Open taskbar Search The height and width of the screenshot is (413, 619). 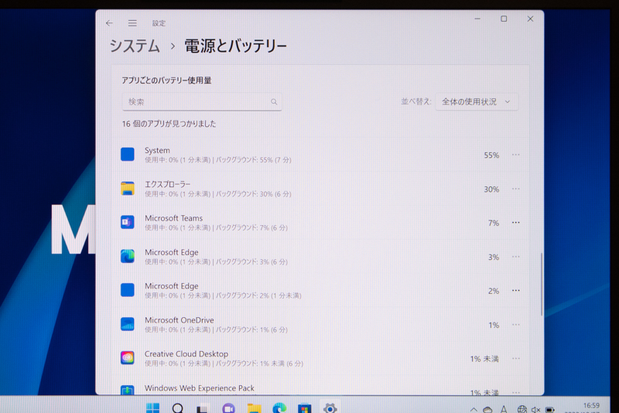tap(178, 408)
